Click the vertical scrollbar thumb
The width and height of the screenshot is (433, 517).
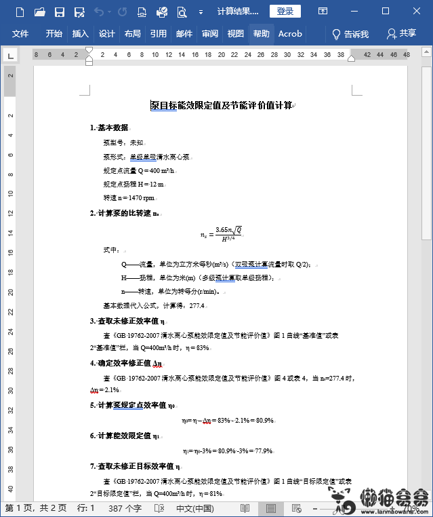click(426, 153)
